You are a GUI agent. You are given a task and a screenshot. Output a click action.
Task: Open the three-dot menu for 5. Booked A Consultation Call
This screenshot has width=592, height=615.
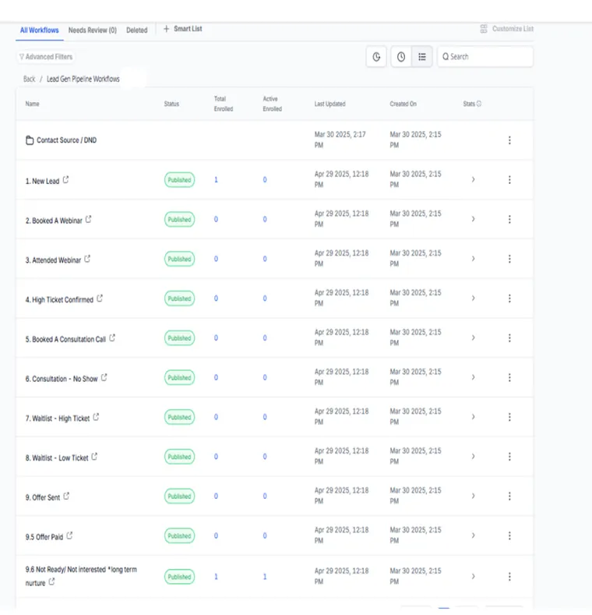click(x=509, y=338)
